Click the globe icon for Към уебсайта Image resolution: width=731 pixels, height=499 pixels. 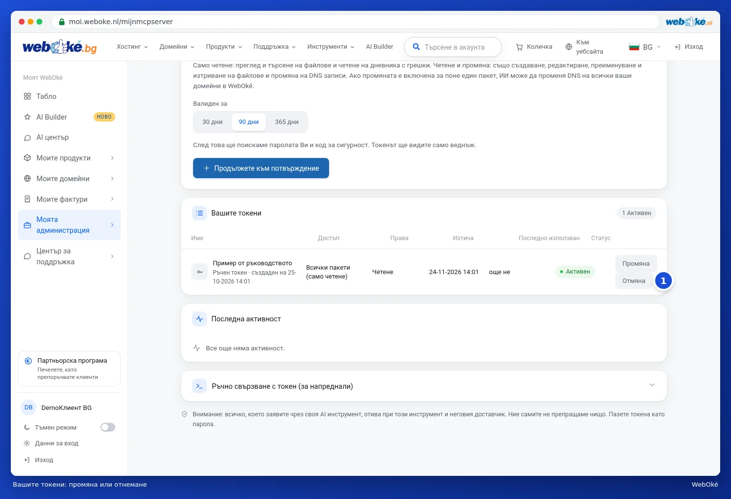[568, 47]
